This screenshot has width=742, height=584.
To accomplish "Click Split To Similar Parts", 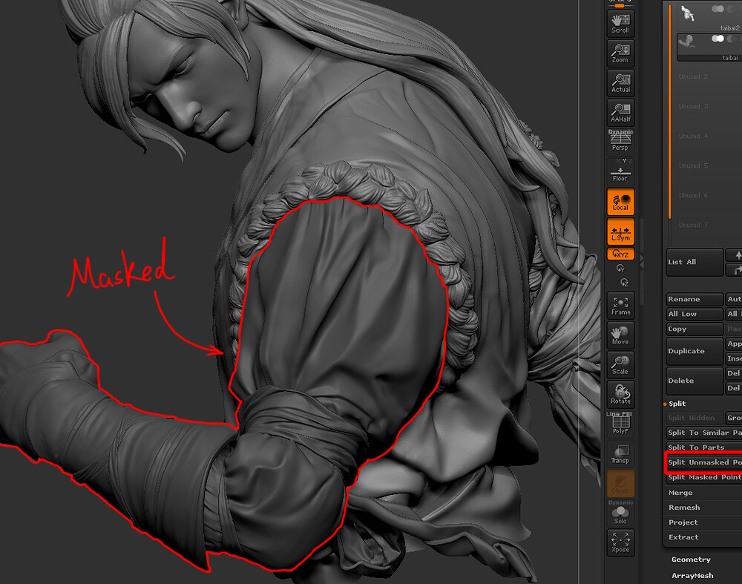I will pos(703,433).
